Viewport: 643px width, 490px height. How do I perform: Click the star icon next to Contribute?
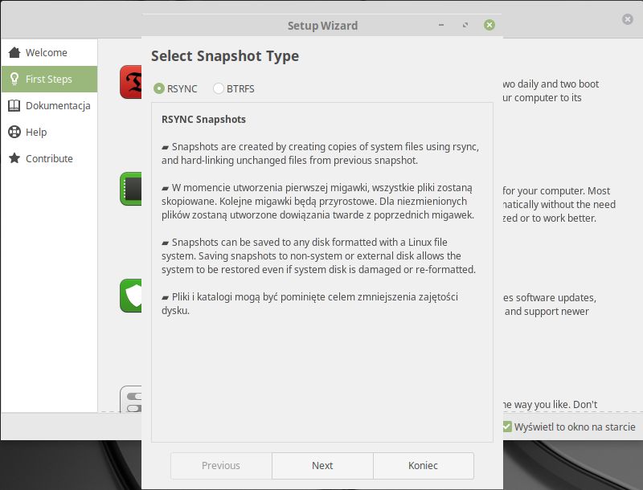coord(14,158)
